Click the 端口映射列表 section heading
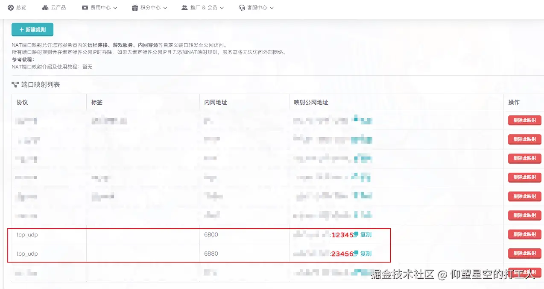Image resolution: width=544 pixels, height=289 pixels. 41,85
